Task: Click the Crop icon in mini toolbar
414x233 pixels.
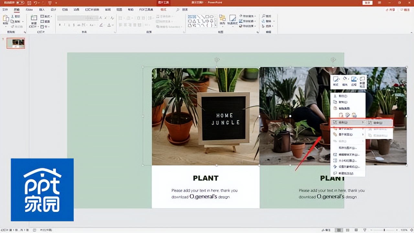Action: [x=354, y=79]
